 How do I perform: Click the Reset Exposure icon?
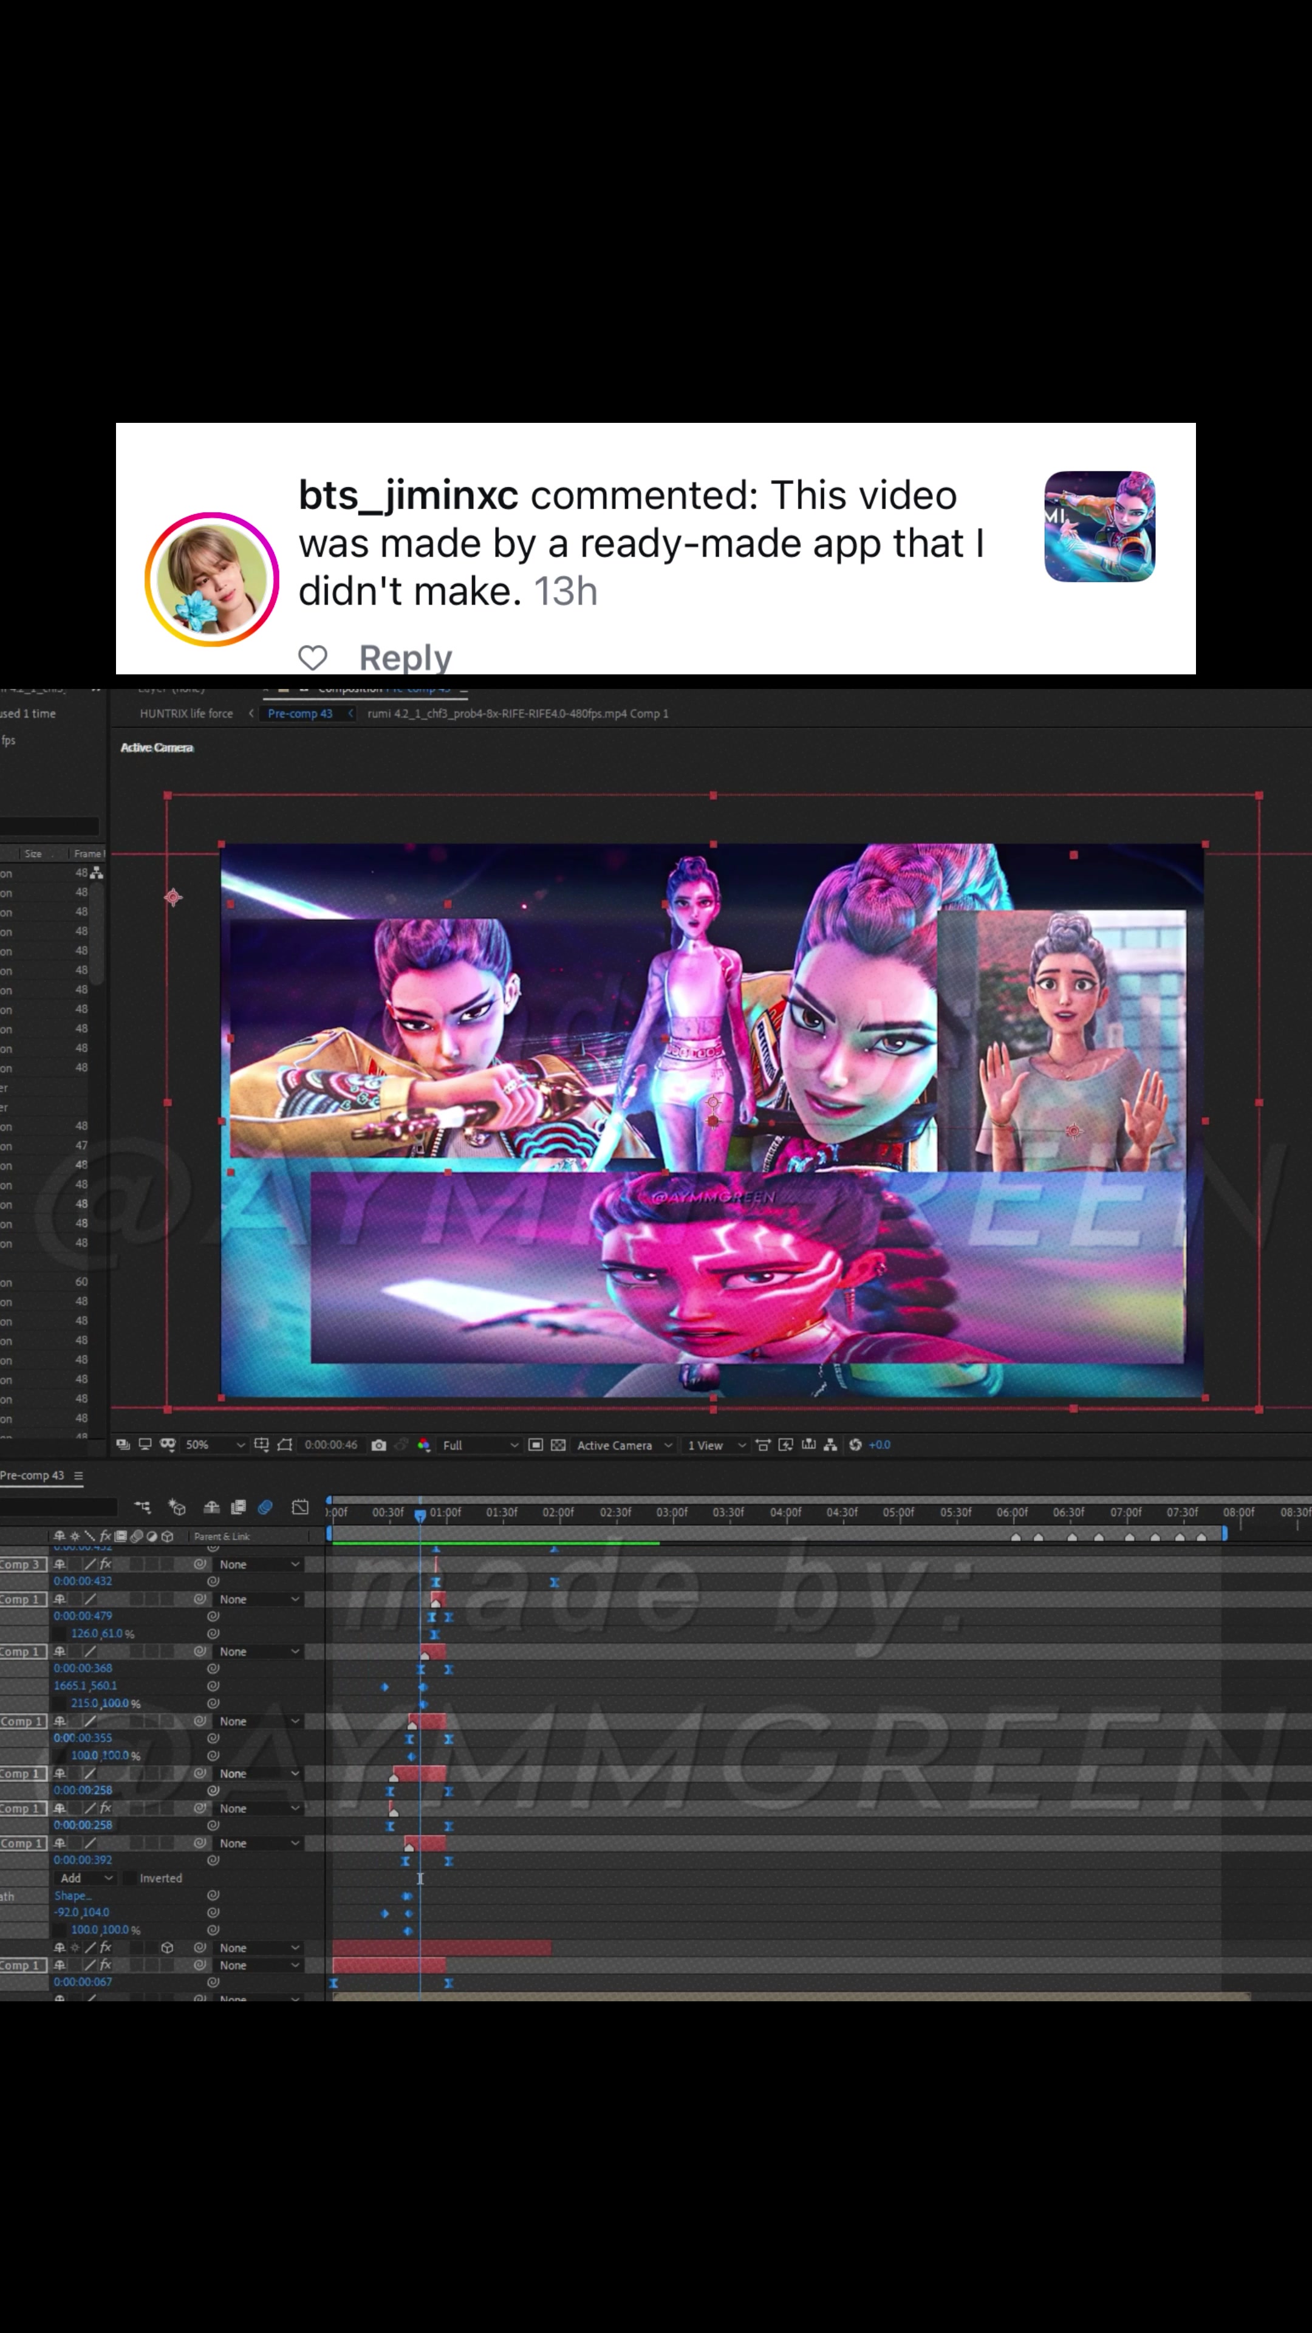point(855,1445)
